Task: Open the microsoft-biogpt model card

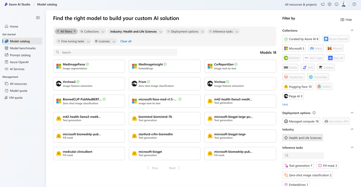Action: click(x=165, y=154)
